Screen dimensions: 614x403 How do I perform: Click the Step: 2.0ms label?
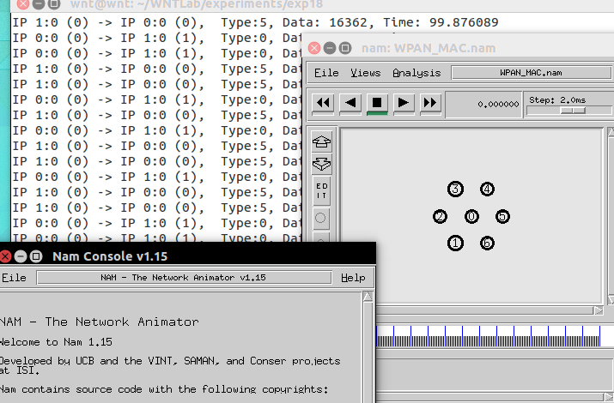[x=557, y=100]
